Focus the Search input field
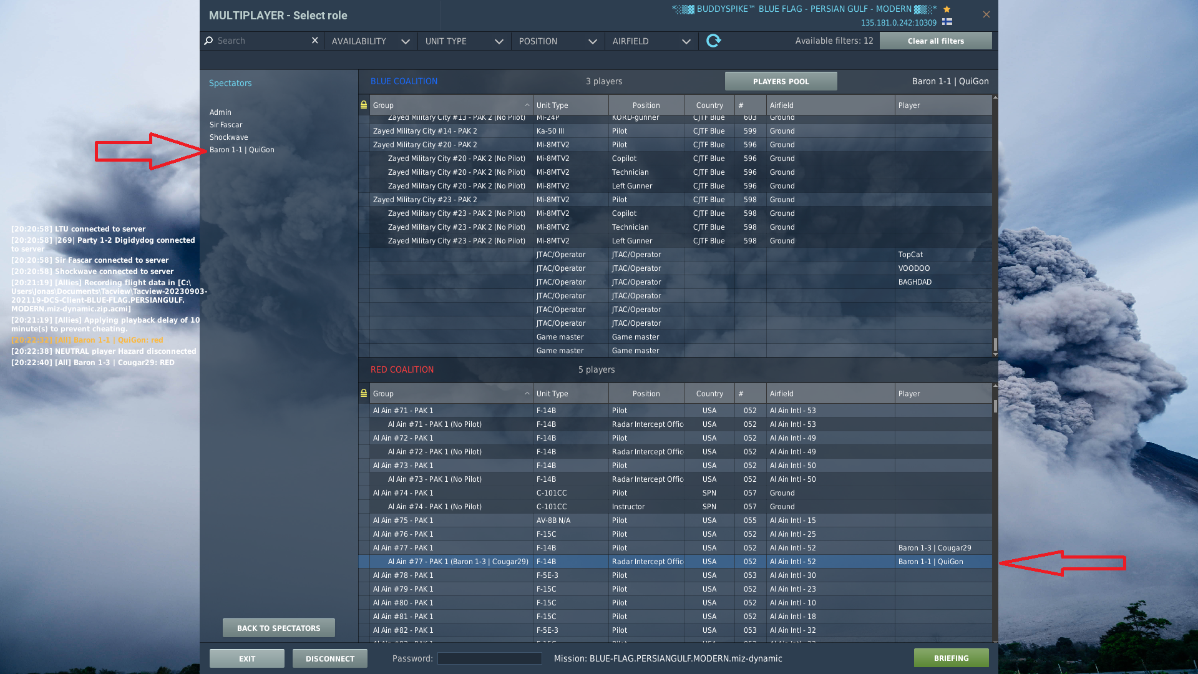Screen dimensions: 1198x674 [262, 41]
